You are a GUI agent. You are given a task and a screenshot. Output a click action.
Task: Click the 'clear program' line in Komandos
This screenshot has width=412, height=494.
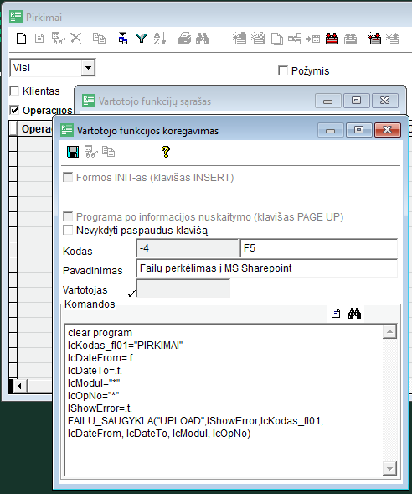100,333
